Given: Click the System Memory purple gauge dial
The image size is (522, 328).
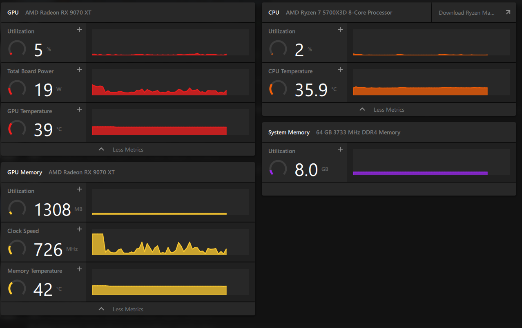Looking at the screenshot, I should tap(278, 168).
